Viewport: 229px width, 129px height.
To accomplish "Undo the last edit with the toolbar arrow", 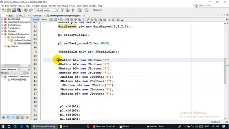I will pos(26,10).
